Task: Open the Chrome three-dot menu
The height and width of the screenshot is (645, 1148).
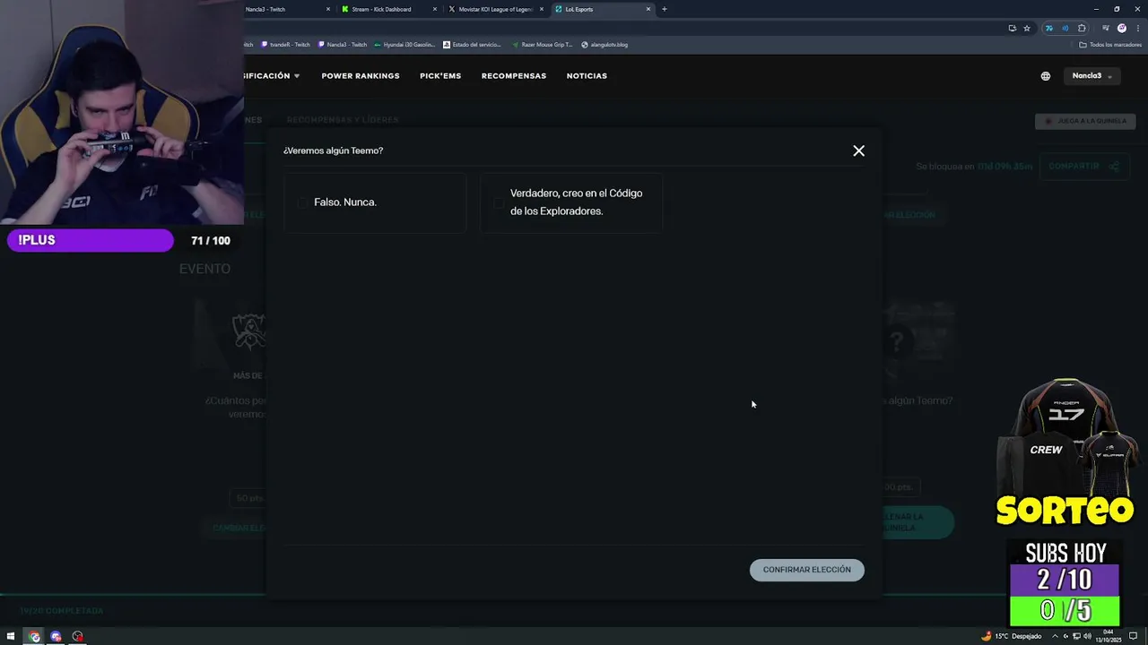Action: 1138,28
